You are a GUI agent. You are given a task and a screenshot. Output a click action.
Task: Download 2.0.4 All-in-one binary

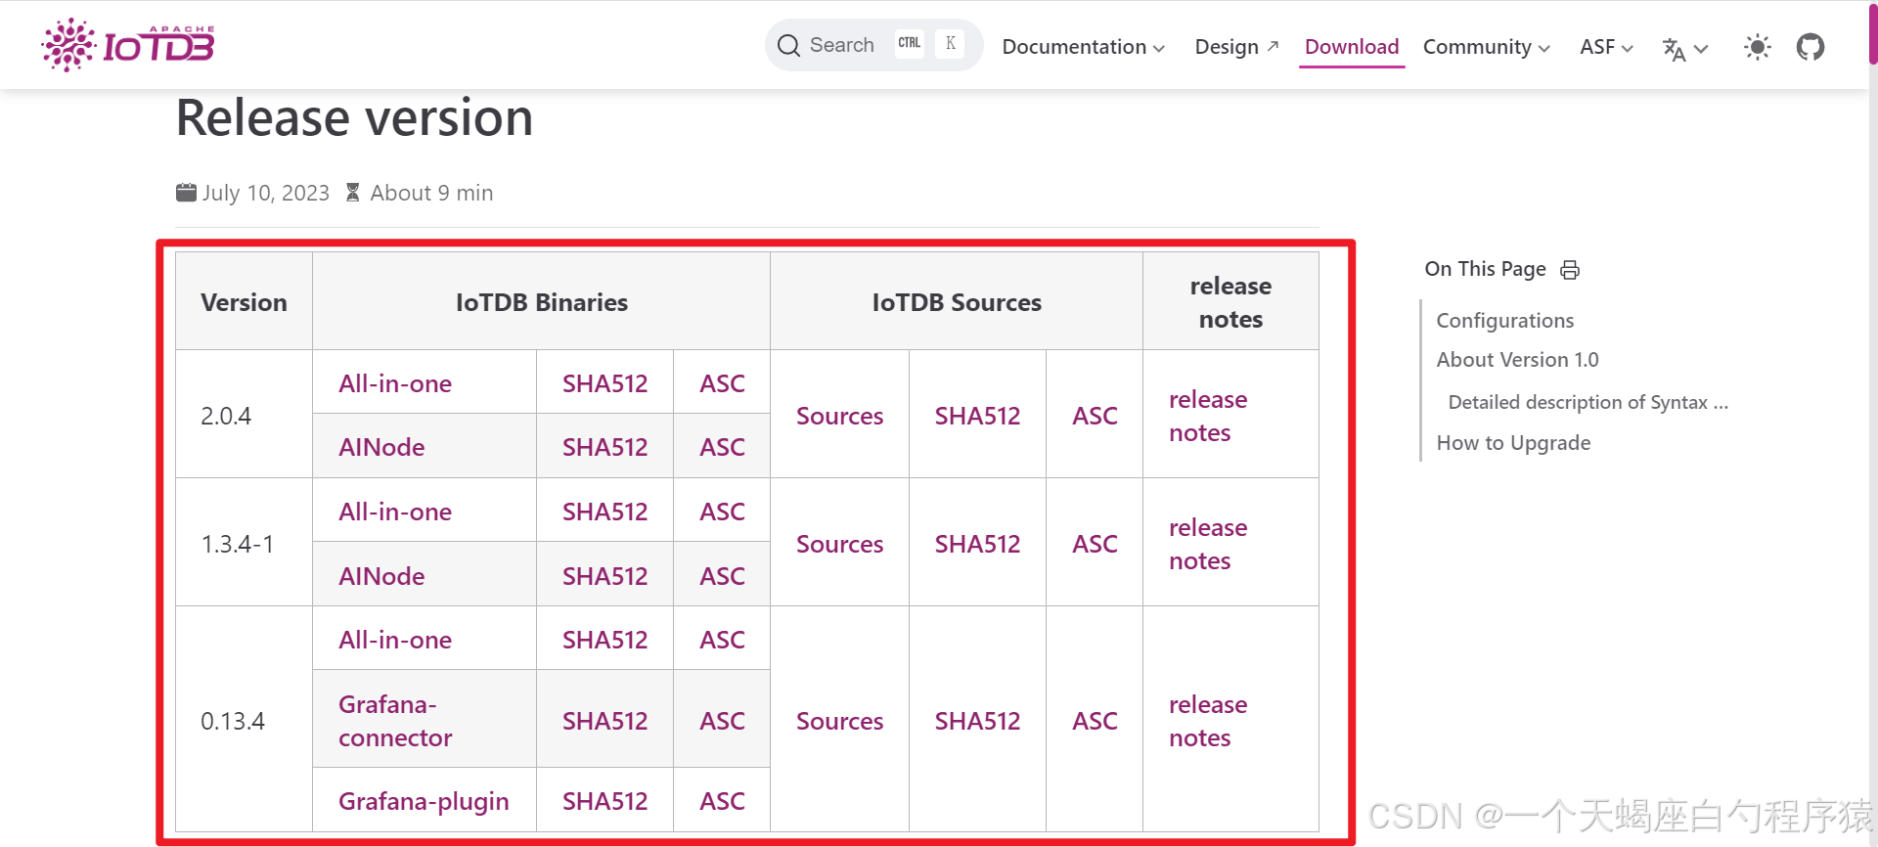click(x=395, y=383)
